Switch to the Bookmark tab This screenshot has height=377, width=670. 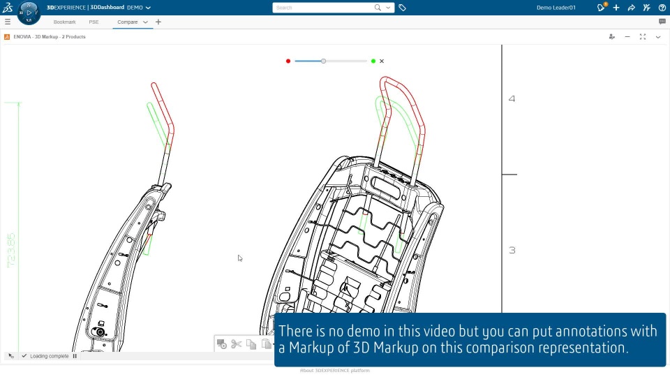pos(64,22)
